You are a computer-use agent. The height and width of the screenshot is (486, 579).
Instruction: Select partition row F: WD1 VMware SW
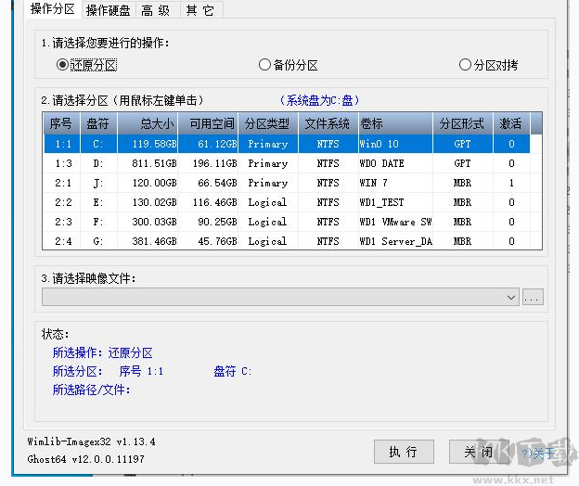(287, 223)
